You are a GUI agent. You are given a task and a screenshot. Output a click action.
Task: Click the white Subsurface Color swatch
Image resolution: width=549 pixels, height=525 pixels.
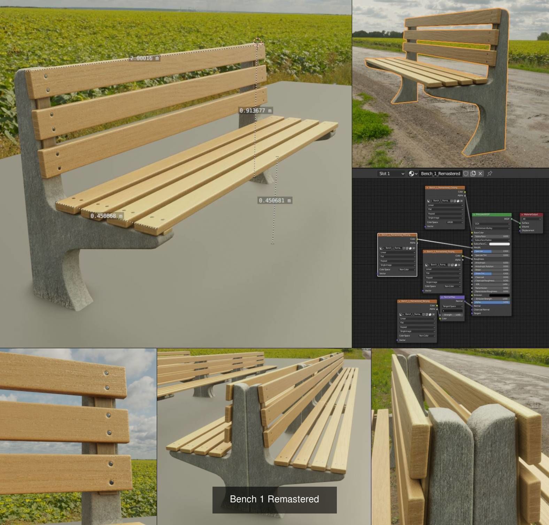coord(500,244)
